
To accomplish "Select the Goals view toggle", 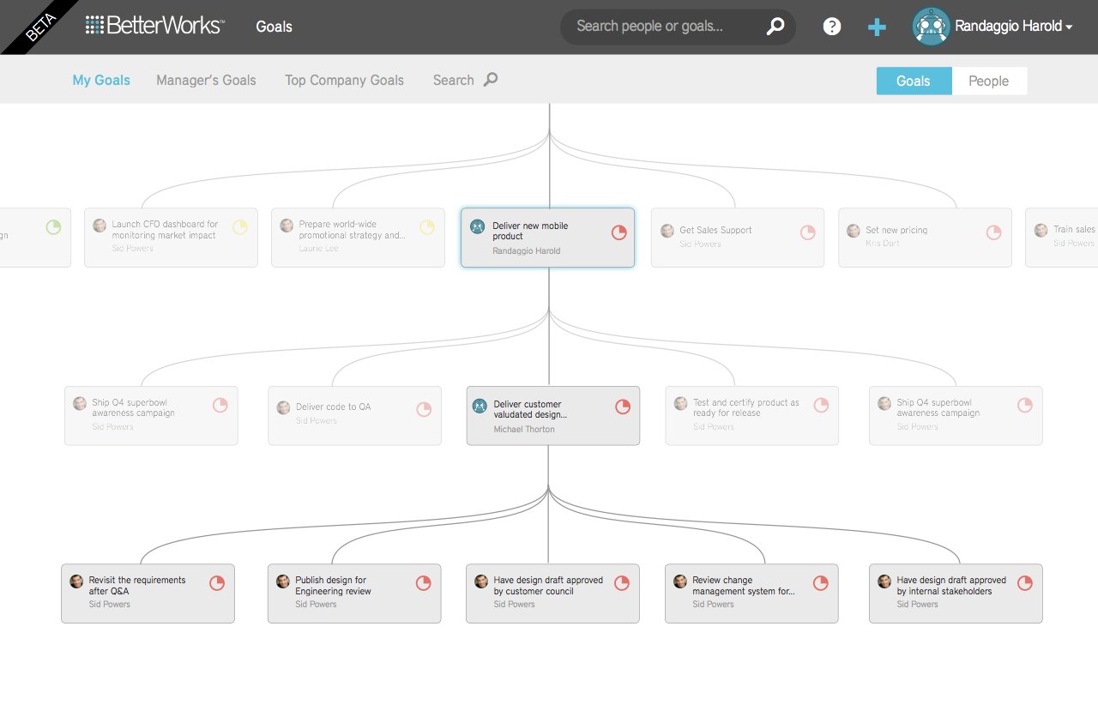I will (x=914, y=81).
